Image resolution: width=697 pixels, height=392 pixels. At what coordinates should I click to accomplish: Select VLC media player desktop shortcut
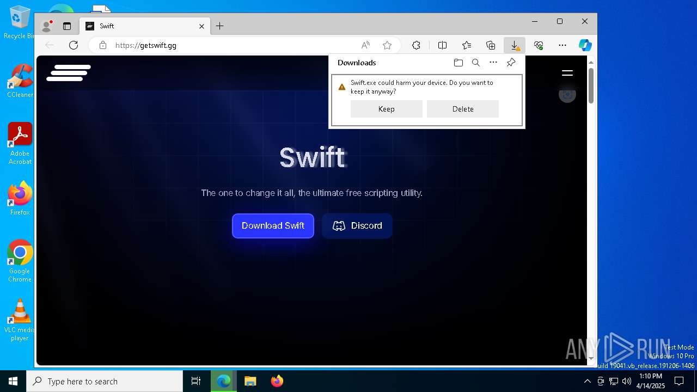[20, 320]
